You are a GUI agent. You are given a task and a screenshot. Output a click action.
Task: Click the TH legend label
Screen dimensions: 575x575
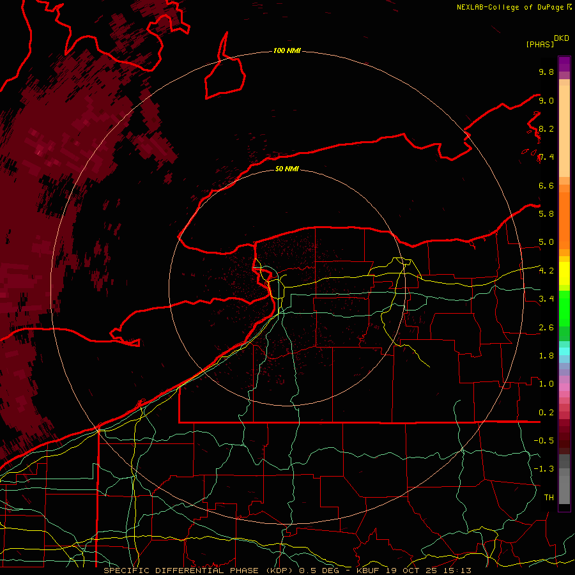tap(549, 497)
